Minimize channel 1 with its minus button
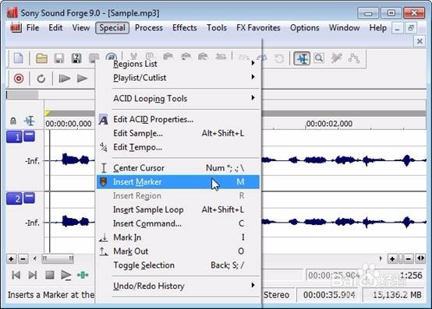Screen dimensions: 432x309 (x=29, y=136)
